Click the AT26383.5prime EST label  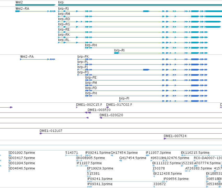coord(199,168)
